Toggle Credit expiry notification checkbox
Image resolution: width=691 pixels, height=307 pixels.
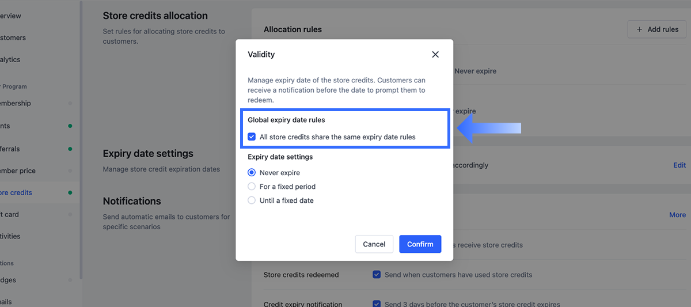pos(377,304)
